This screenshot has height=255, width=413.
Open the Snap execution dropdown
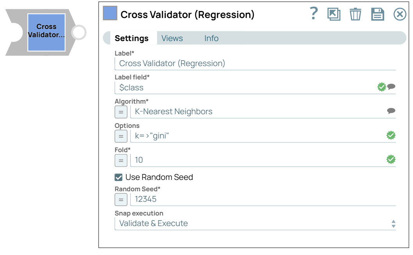click(254, 223)
